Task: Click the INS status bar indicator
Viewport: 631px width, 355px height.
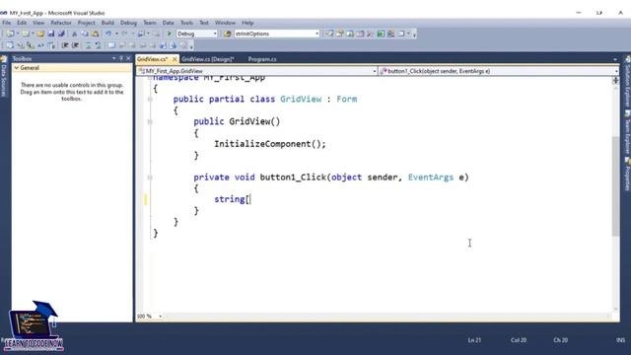Action: click(620, 340)
